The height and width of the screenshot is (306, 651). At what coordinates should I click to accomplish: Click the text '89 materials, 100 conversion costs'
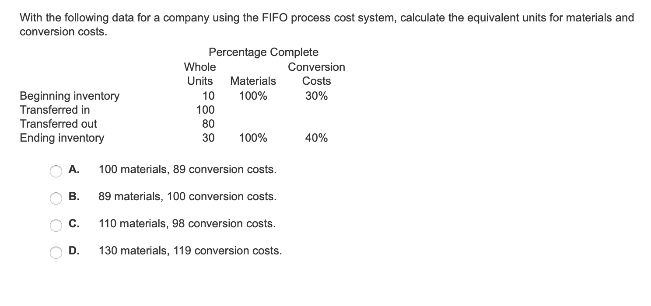pyautogui.click(x=187, y=197)
